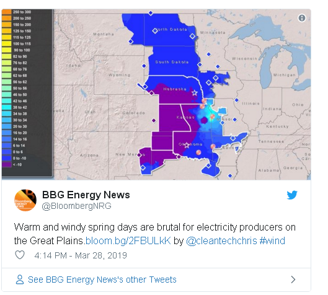Click the diamond marker near North Dakota label

click(155, 31)
